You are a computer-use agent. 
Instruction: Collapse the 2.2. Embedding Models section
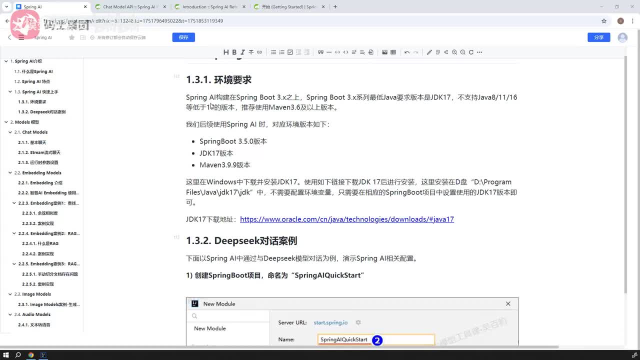coord(10,172)
